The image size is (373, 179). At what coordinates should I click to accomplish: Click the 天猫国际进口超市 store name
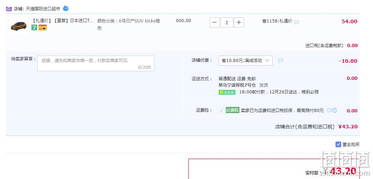click(43, 9)
